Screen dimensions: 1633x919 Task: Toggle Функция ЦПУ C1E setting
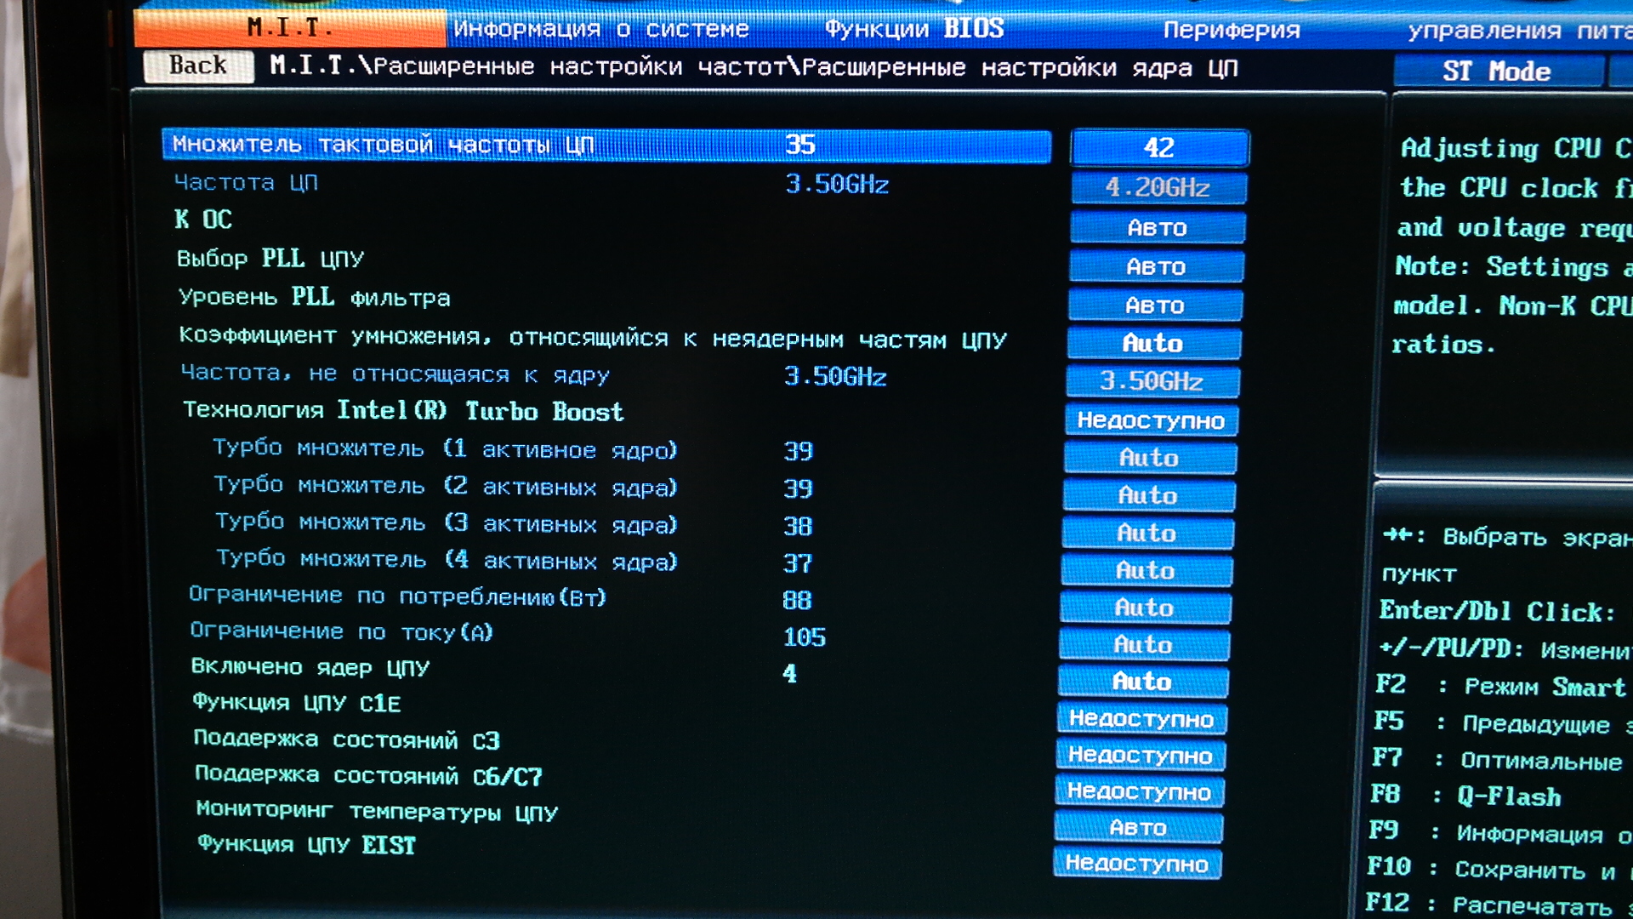click(1141, 719)
